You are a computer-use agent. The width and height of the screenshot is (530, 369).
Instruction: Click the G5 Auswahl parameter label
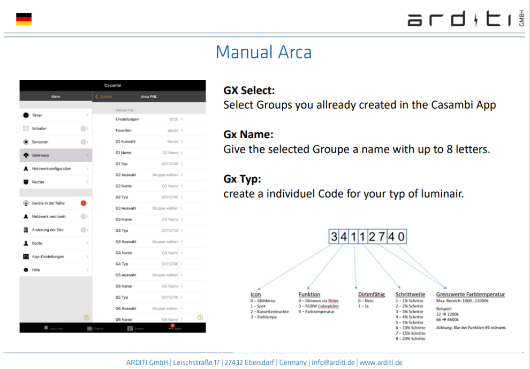126,275
